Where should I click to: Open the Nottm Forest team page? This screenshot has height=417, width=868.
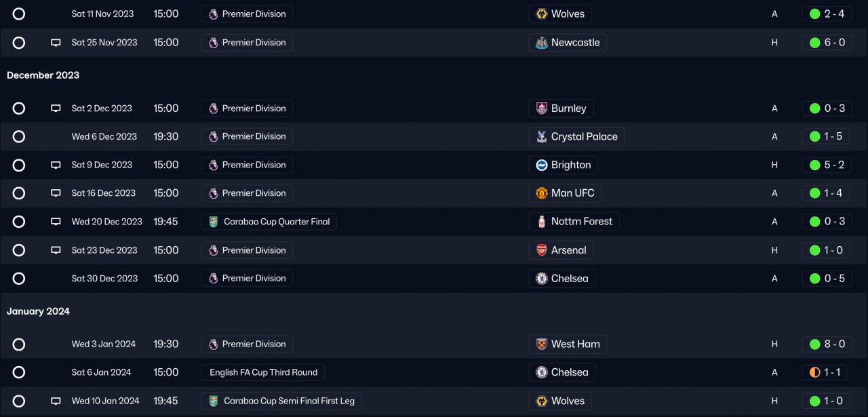[x=581, y=222]
